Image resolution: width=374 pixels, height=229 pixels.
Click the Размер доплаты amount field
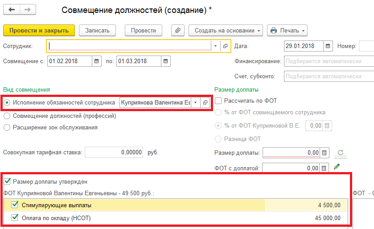click(291, 153)
